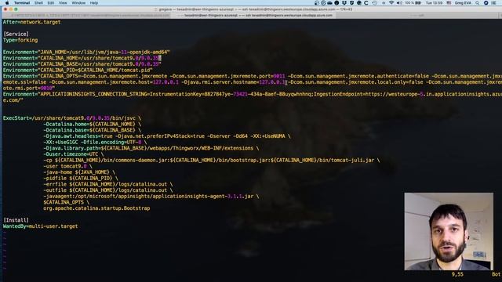Click the After=network.target line
502x282 pixels.
pos(31,22)
